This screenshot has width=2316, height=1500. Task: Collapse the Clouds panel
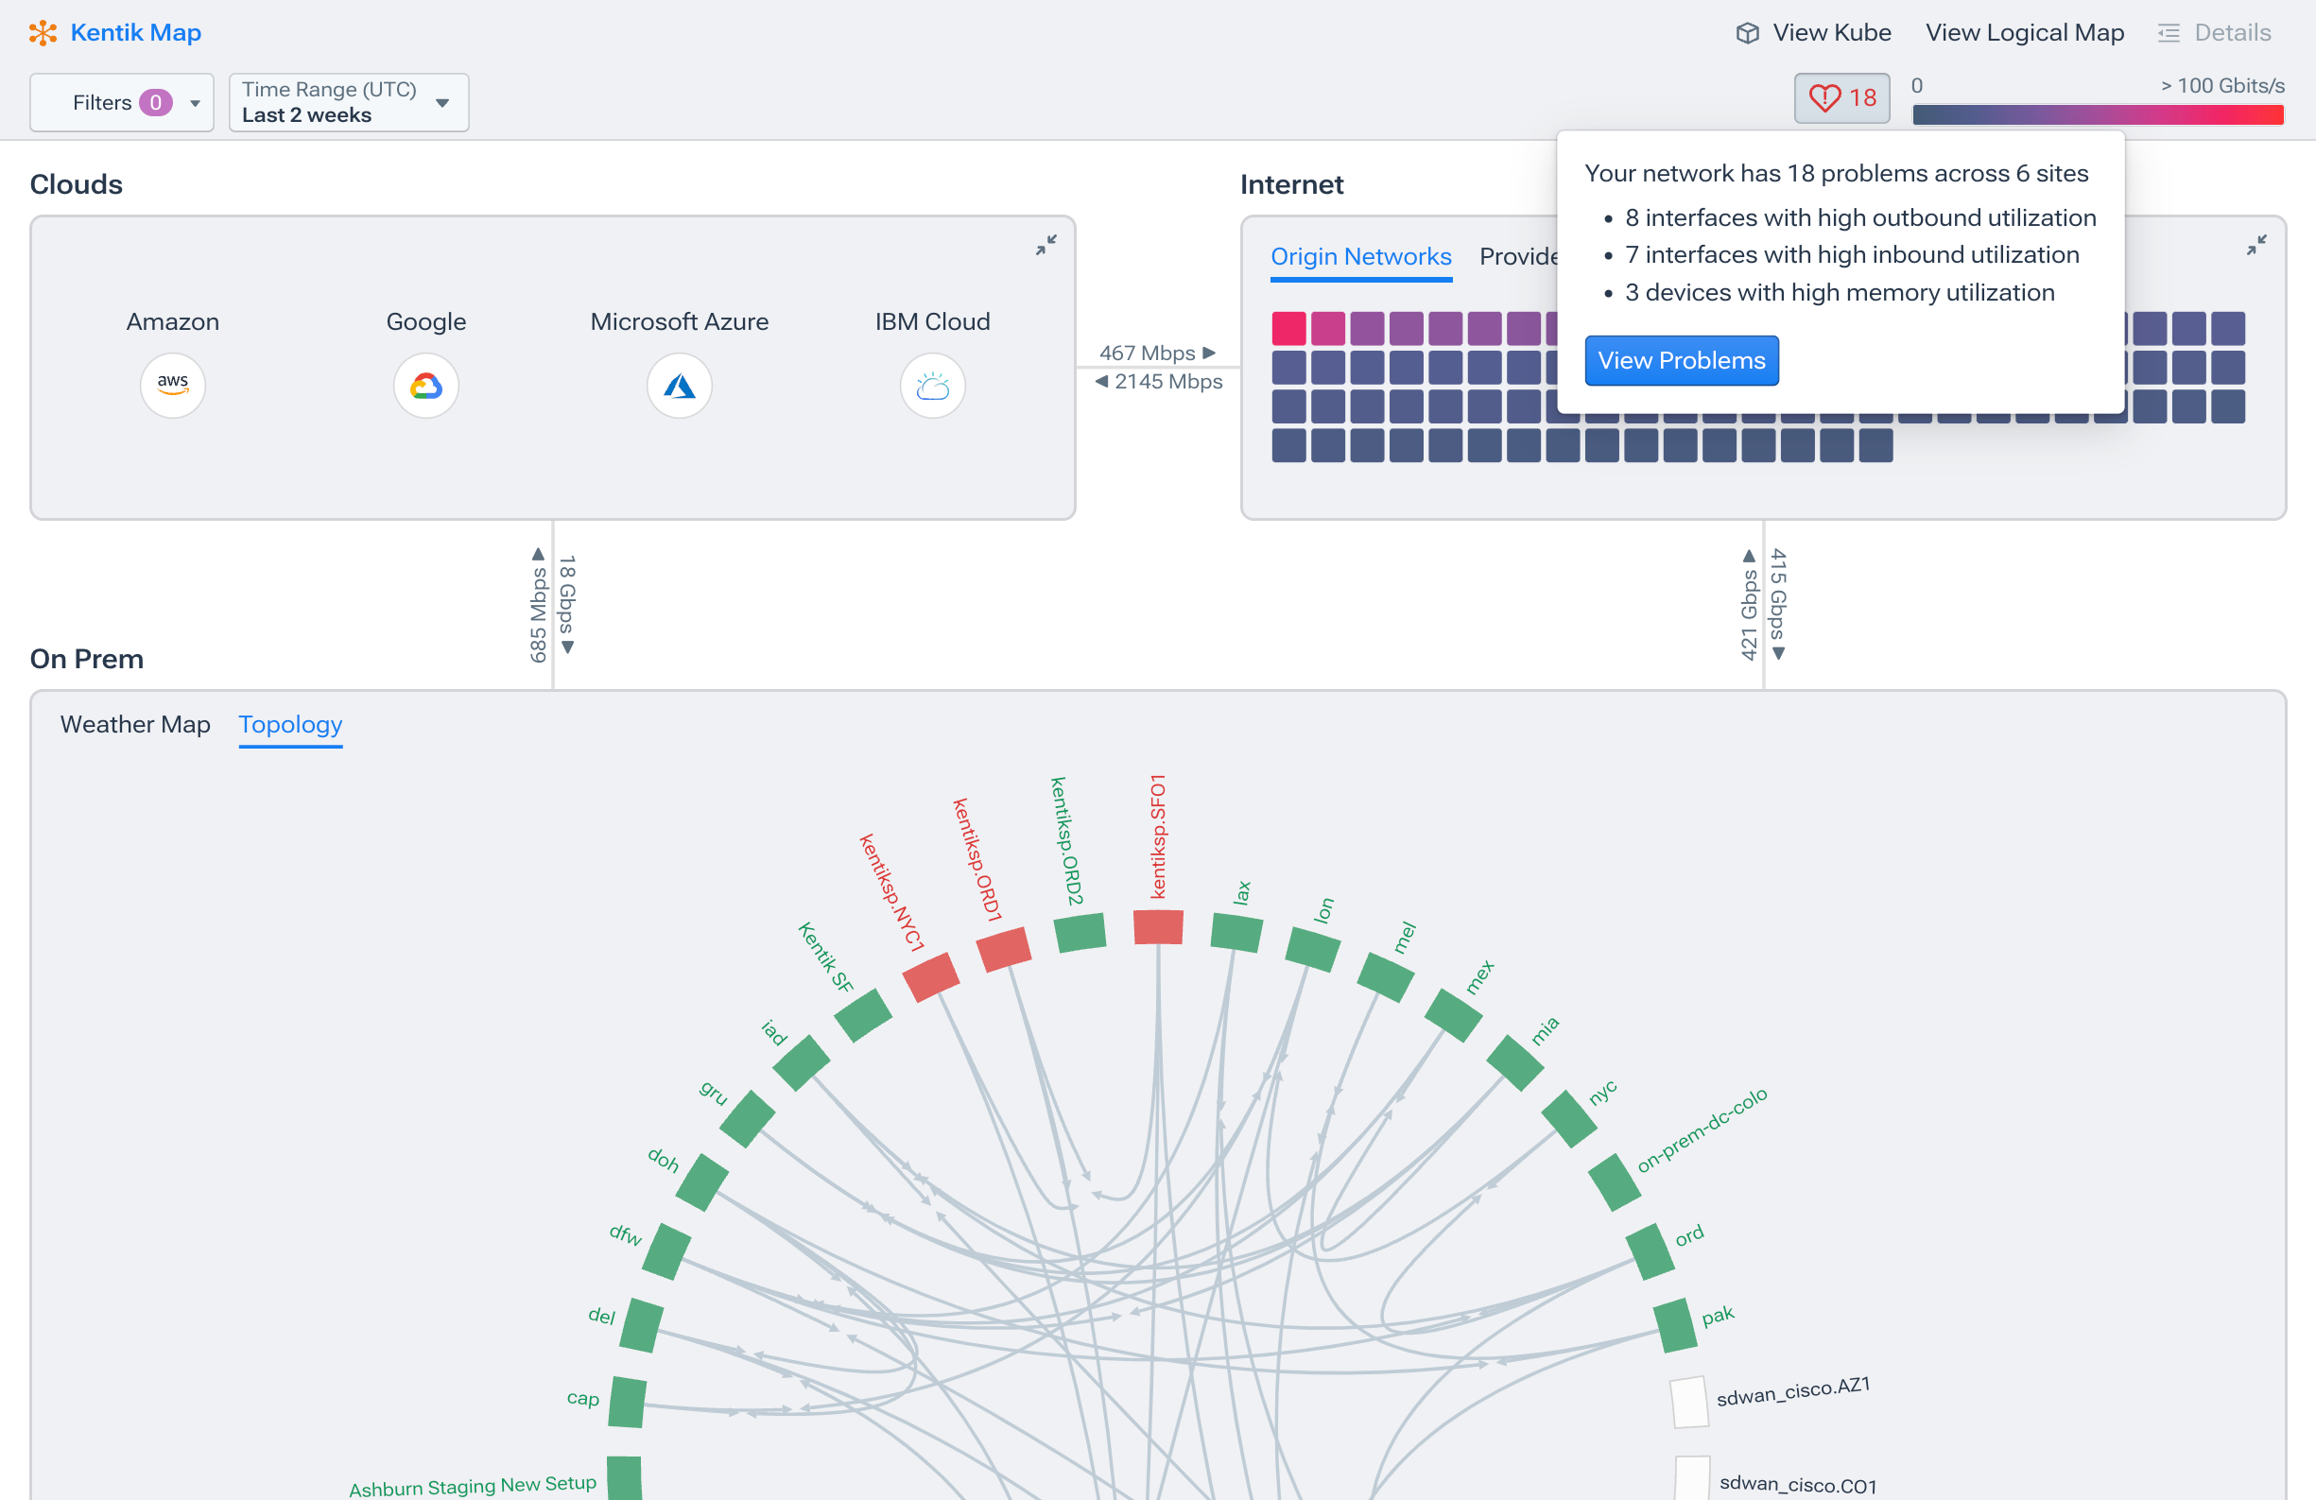(1046, 245)
